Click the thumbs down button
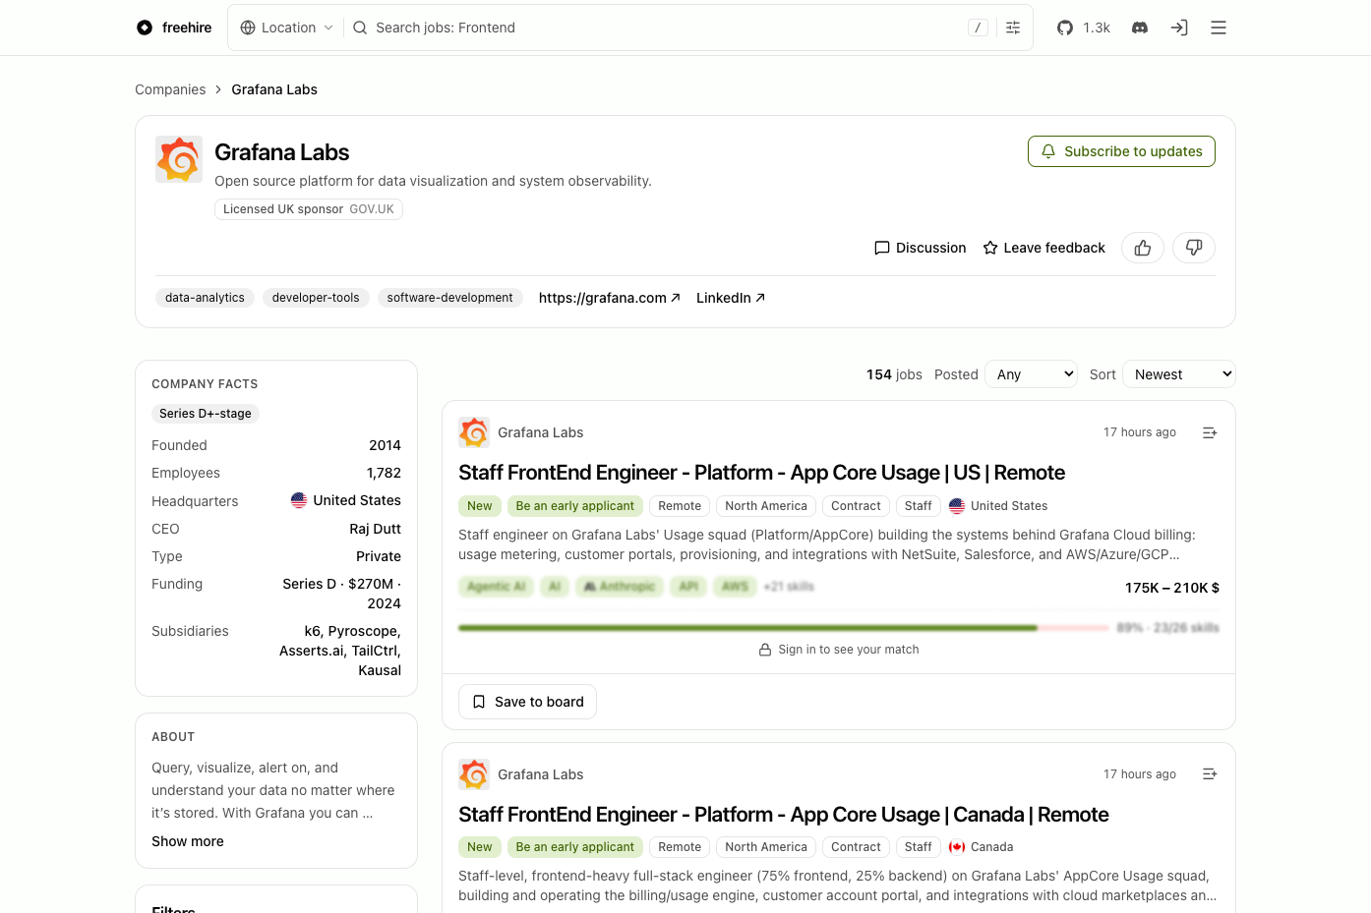 [1194, 248]
